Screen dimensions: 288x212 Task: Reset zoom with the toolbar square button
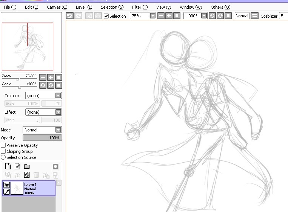click(x=177, y=16)
